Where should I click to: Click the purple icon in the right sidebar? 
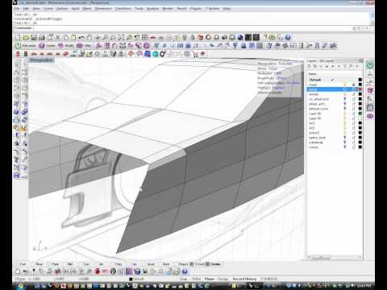coord(370,116)
